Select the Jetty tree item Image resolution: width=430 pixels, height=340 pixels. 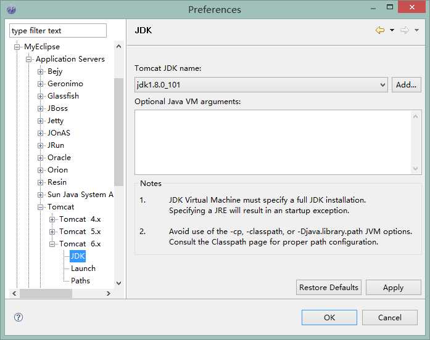[x=56, y=121]
